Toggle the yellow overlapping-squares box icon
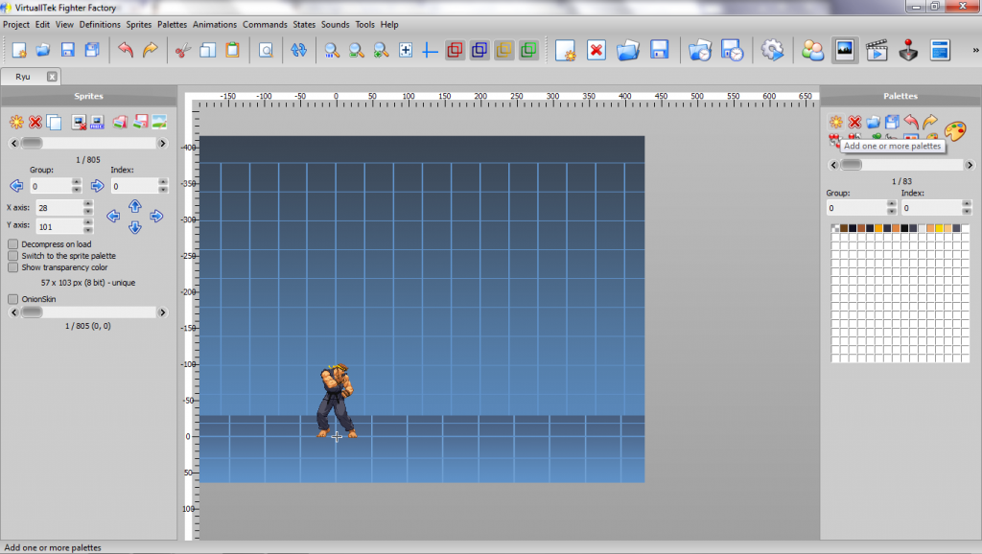982x554 pixels. point(504,50)
